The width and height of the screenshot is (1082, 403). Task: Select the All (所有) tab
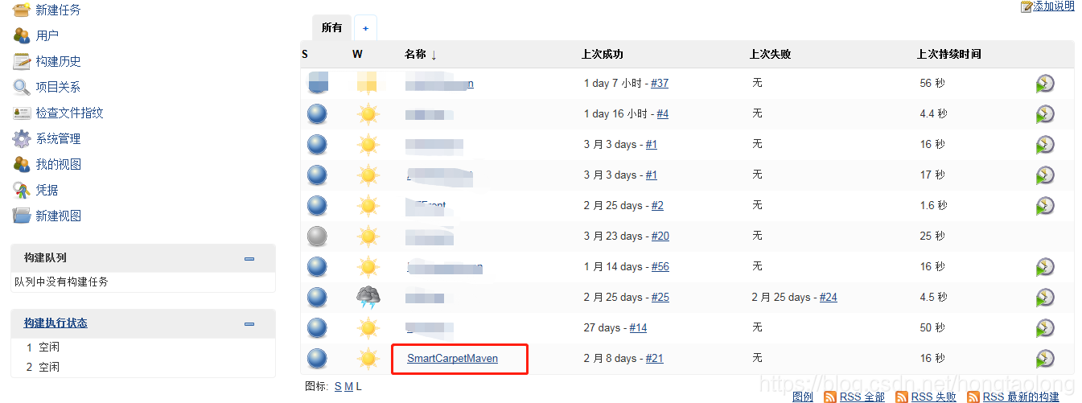tap(331, 27)
